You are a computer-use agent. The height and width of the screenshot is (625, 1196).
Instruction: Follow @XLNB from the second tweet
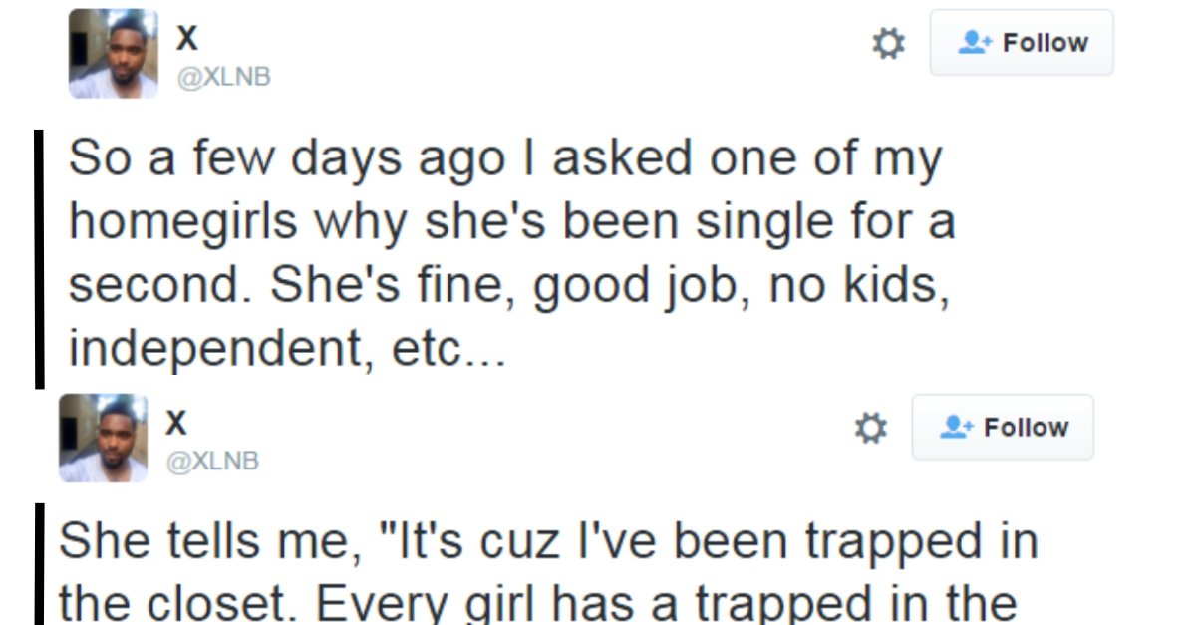[x=1003, y=427]
